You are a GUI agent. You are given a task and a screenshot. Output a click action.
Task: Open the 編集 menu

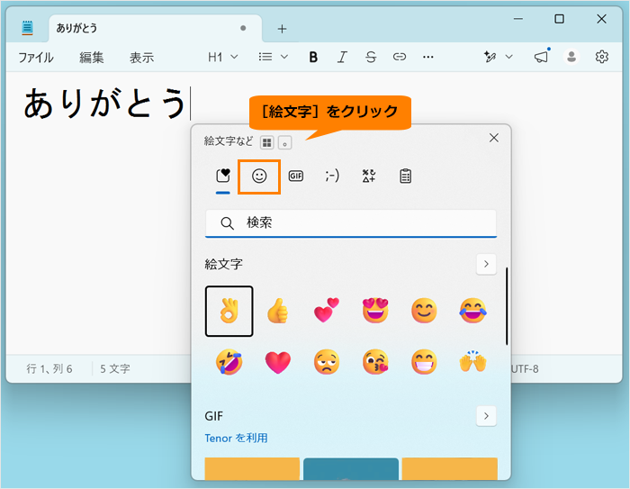click(92, 58)
